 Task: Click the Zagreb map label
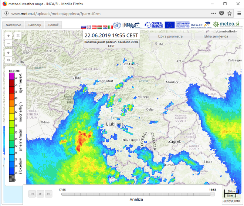(175, 142)
